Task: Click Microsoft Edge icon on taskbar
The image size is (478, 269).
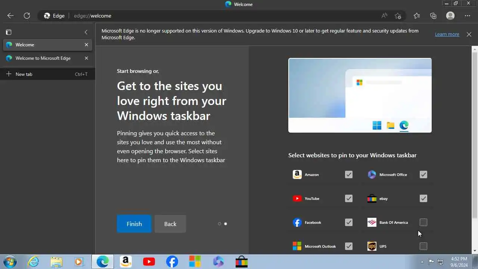Action: [x=103, y=262]
